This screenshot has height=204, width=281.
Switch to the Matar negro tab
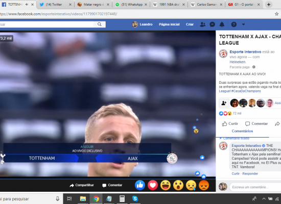click(93, 5)
